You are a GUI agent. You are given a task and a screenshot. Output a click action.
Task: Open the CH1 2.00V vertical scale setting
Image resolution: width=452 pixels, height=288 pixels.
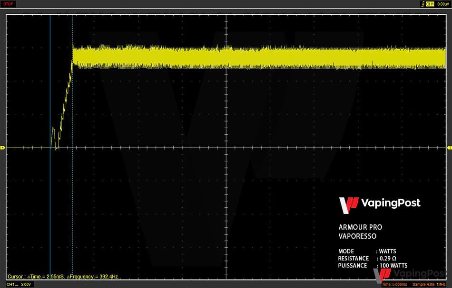tap(19, 284)
